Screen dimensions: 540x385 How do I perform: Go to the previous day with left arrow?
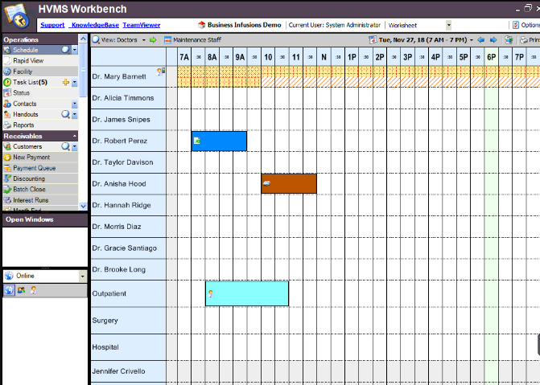point(480,39)
